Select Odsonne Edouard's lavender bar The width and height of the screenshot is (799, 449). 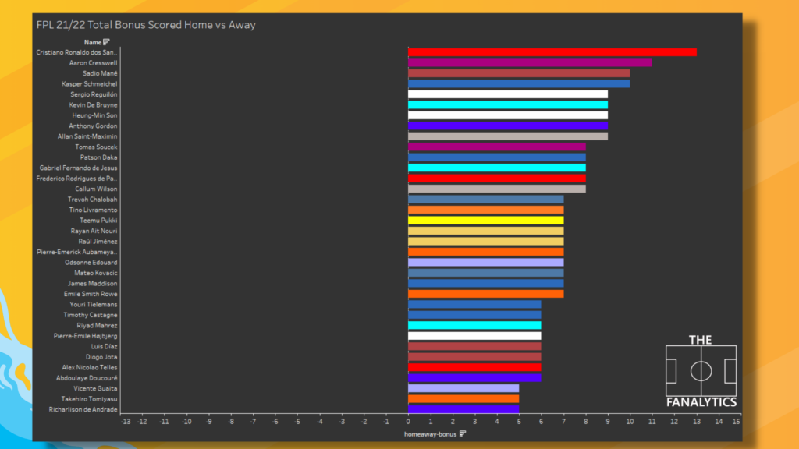pyautogui.click(x=485, y=263)
